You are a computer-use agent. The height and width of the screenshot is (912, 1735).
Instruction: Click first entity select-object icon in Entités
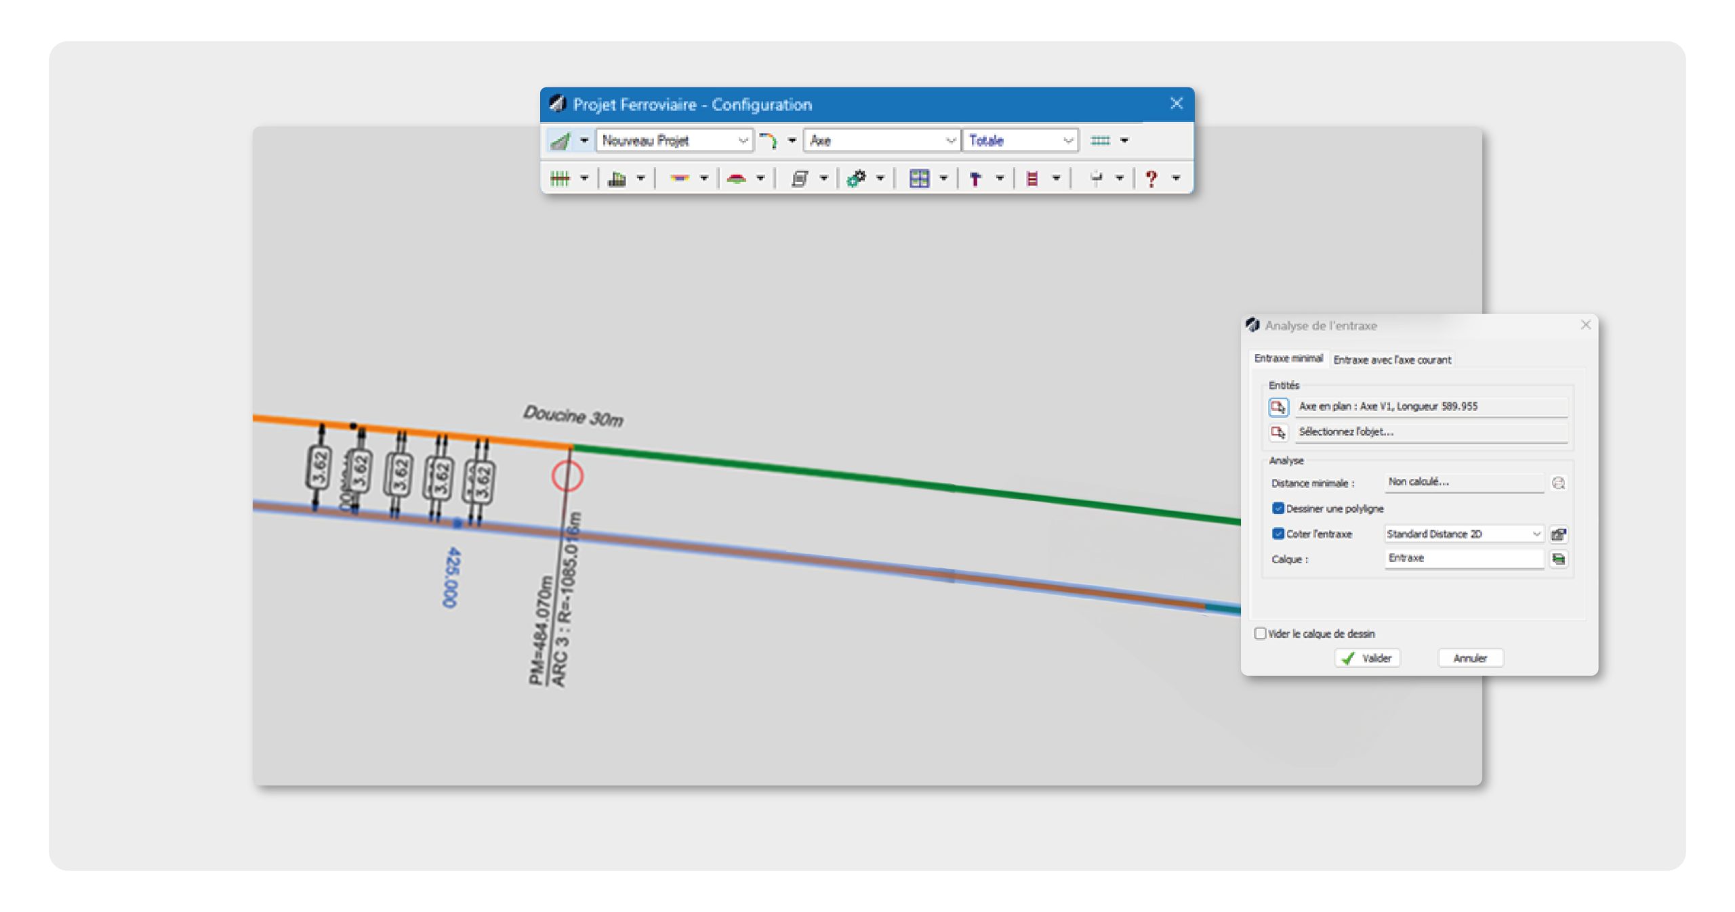[x=1278, y=407]
